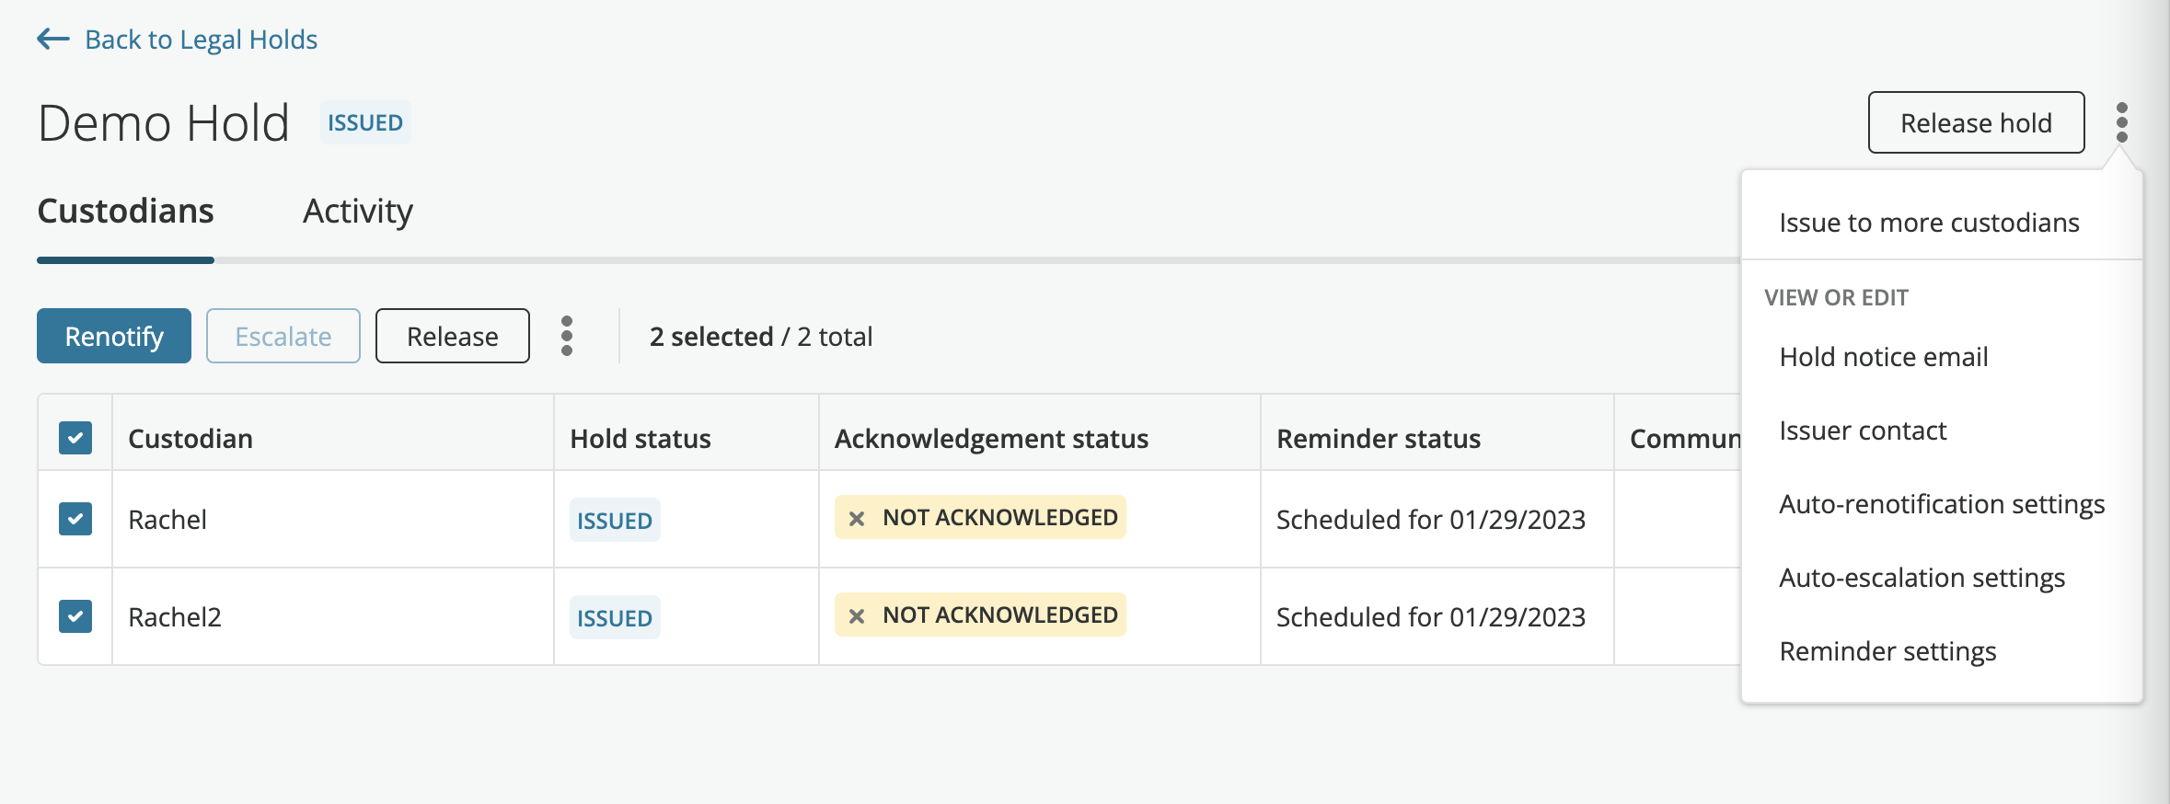
Task: Open Reminder settings from the menu
Action: point(1887,650)
